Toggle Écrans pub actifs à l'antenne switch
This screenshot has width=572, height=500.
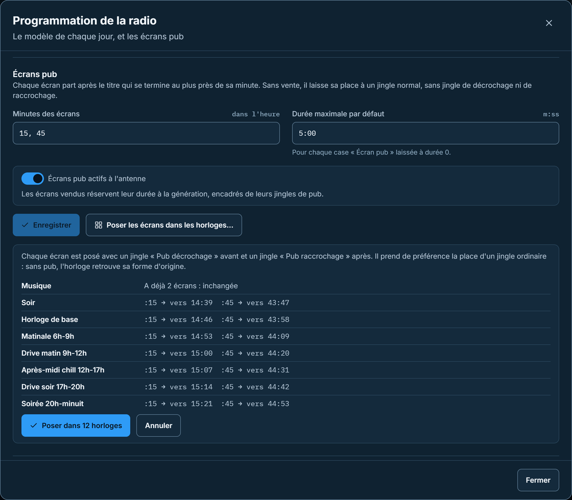(33, 179)
